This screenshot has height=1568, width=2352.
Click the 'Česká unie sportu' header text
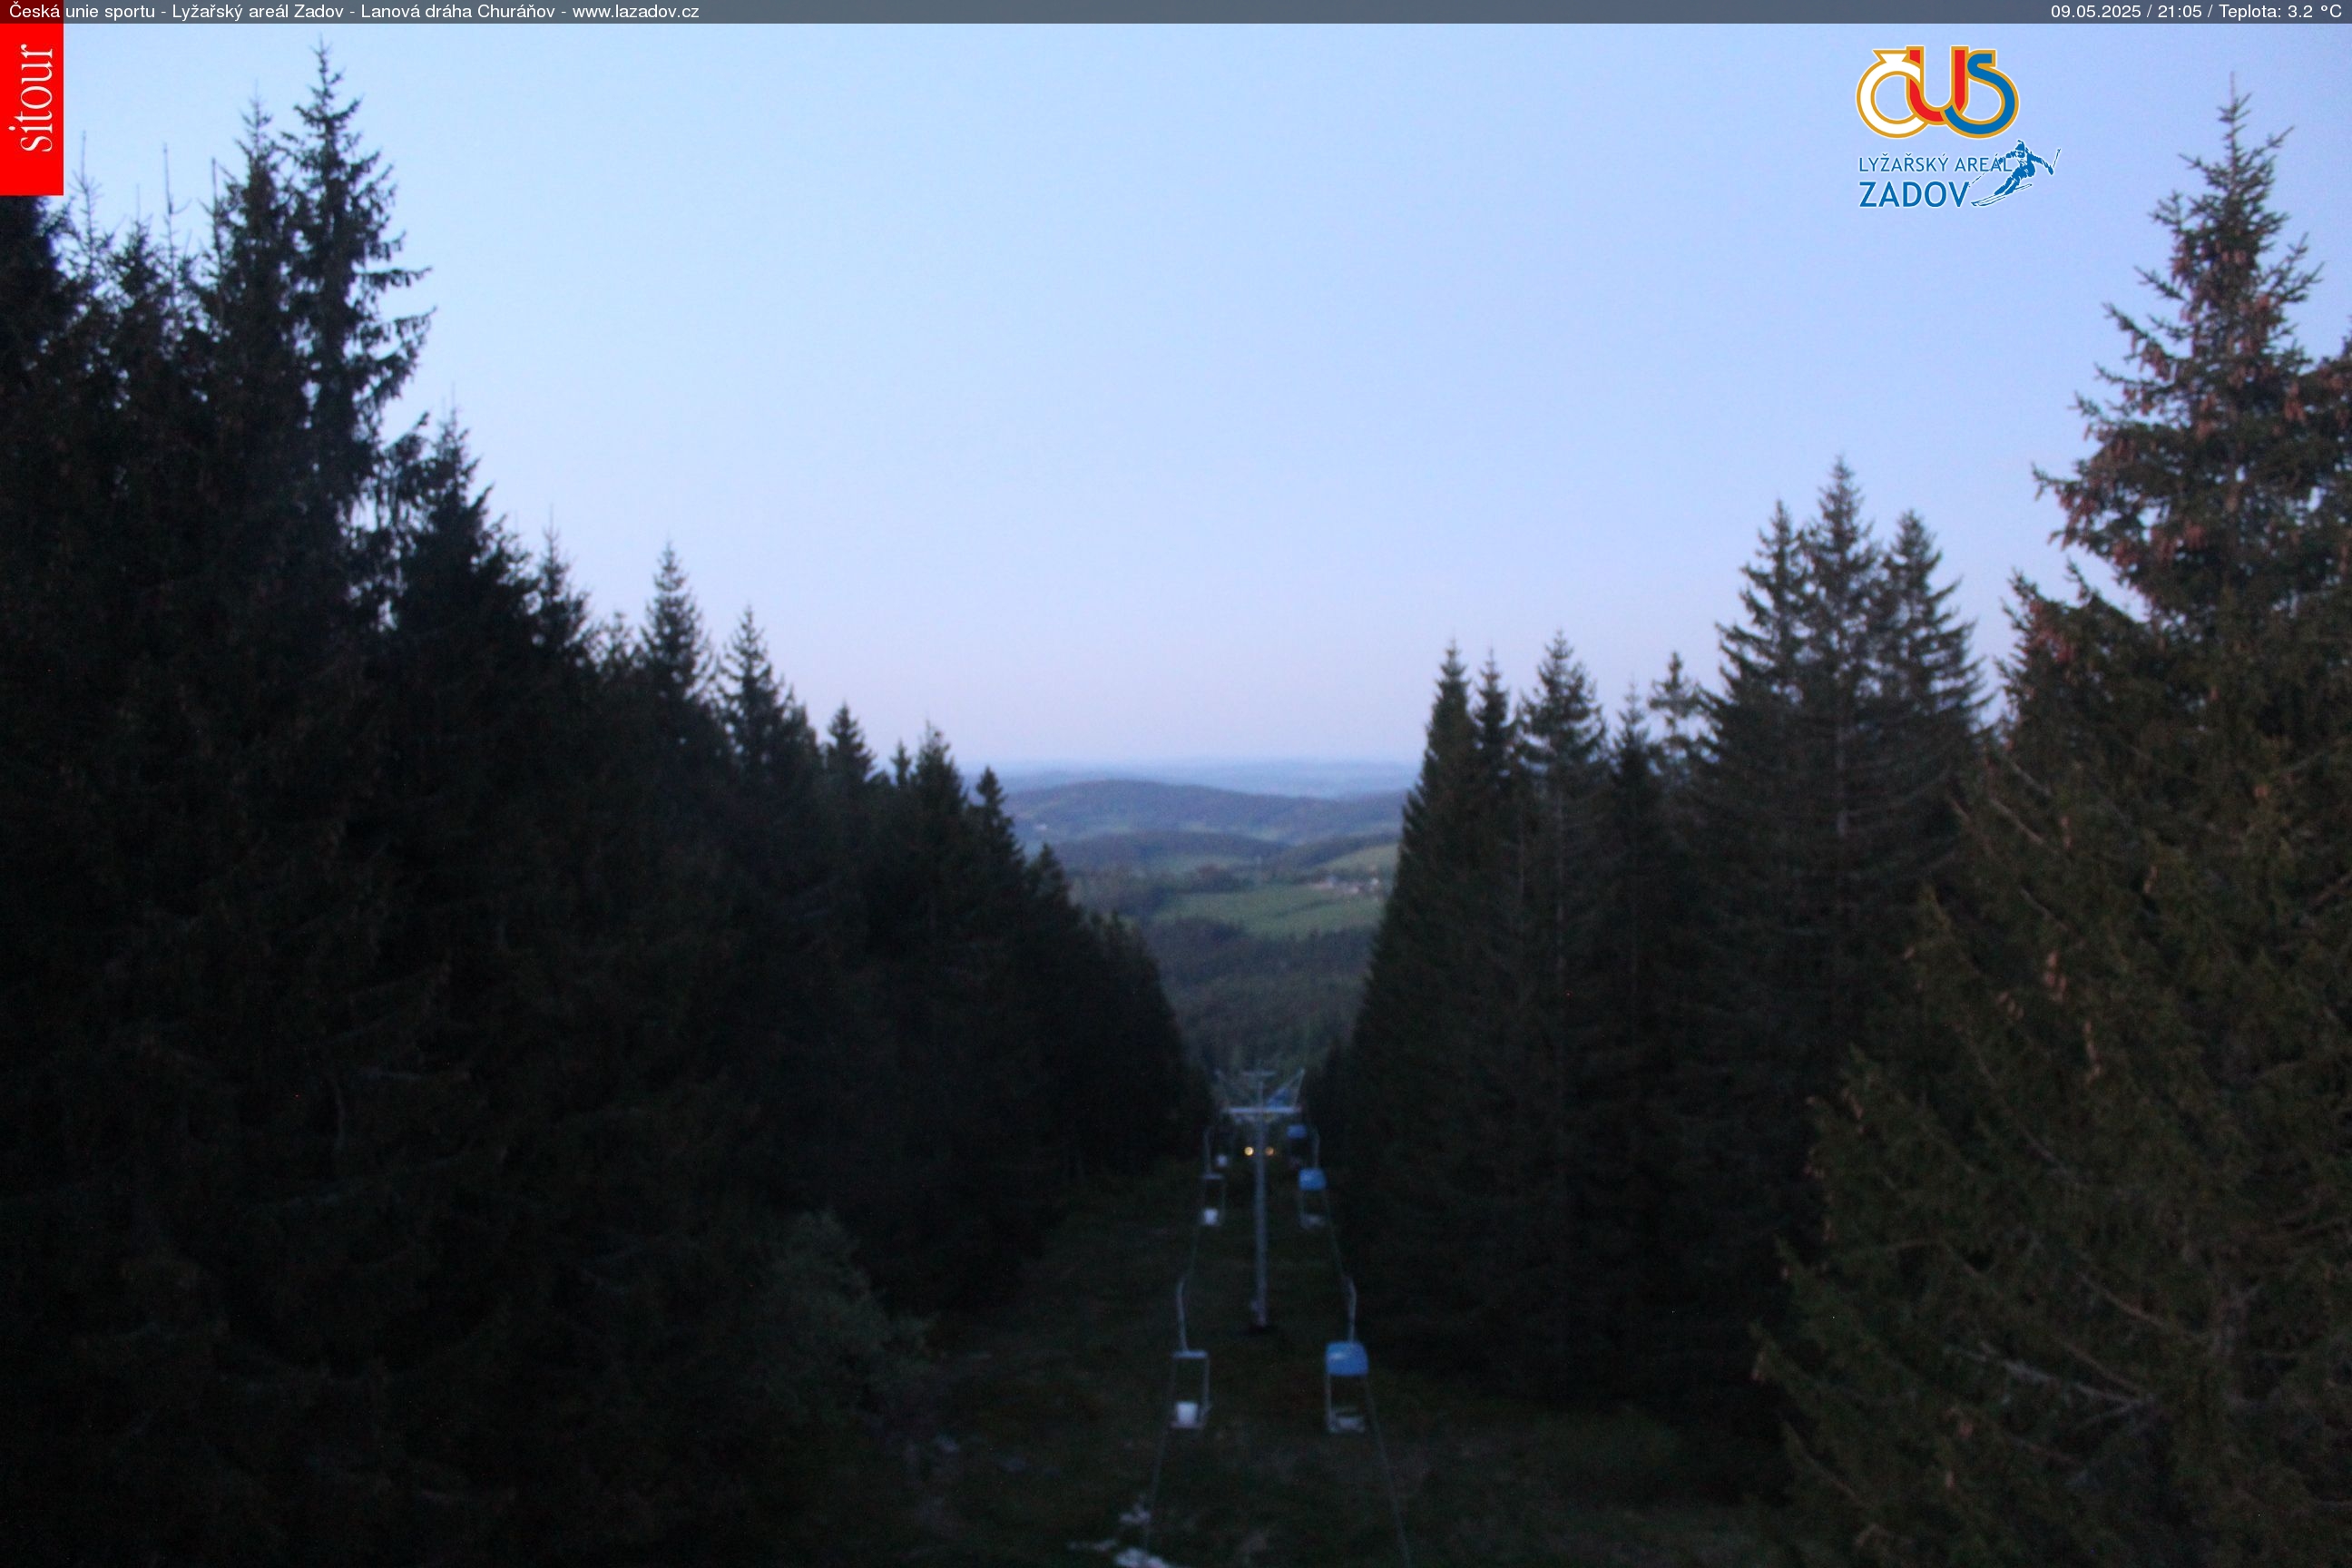82,12
